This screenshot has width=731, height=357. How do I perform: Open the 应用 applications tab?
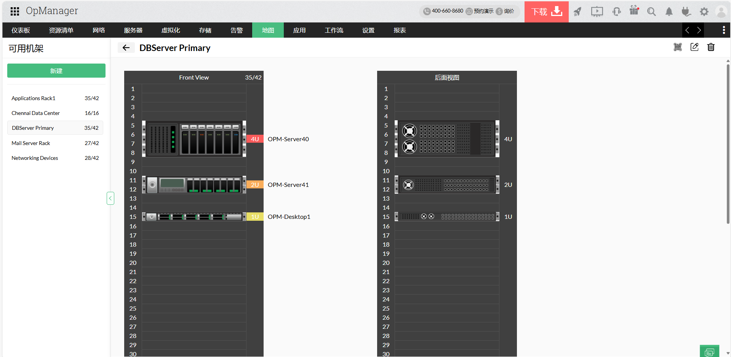click(x=299, y=30)
